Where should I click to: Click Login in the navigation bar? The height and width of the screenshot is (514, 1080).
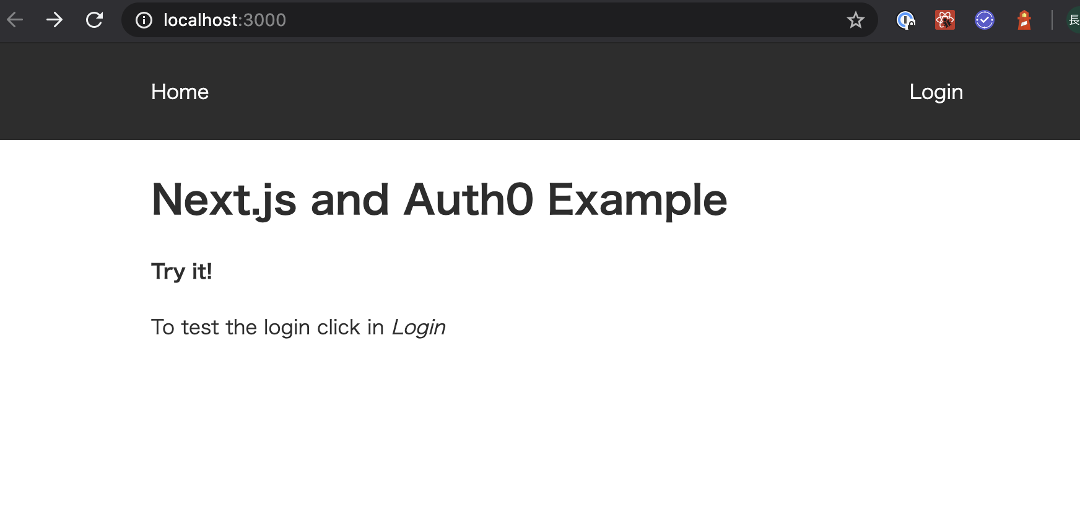tap(936, 92)
